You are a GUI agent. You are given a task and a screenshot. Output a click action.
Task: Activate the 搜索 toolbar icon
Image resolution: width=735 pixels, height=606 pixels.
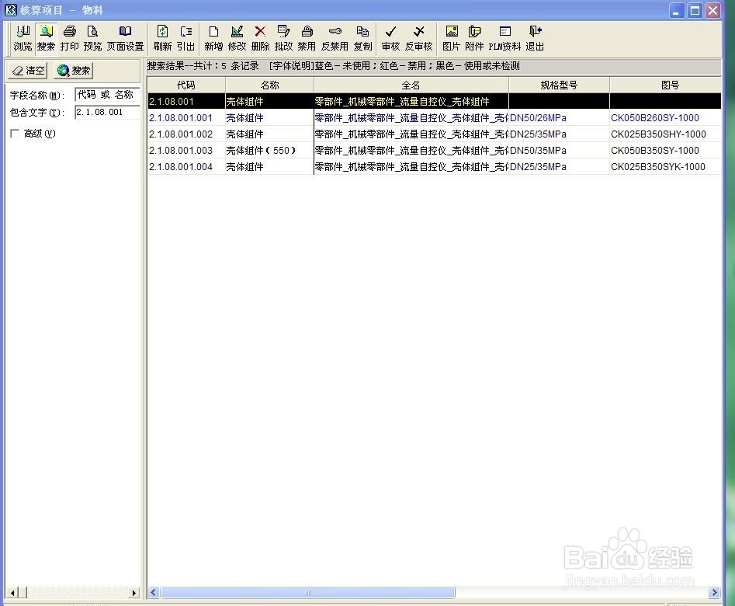tap(46, 39)
